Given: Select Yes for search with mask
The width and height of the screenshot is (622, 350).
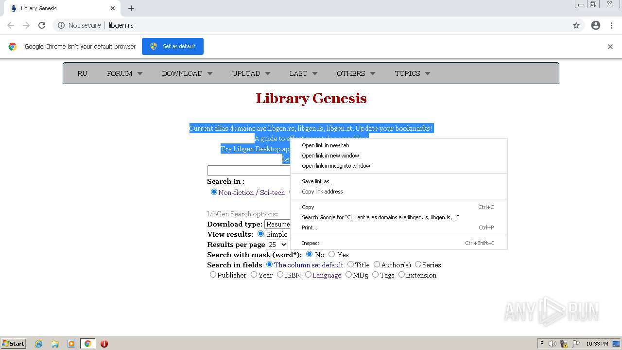Looking at the screenshot, I should 332,254.
